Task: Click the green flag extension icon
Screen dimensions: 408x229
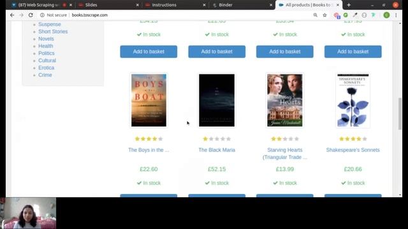Action: [374, 15]
